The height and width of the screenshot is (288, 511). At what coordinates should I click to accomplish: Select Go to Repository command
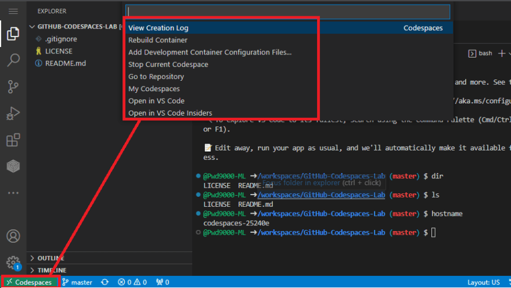pyautogui.click(x=289, y=77)
